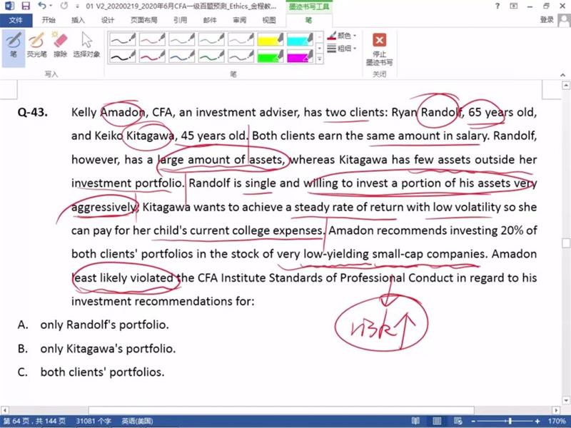Open the 审阅 (Review) ribbon tab
Screen dimensions: 571x428
point(239,20)
